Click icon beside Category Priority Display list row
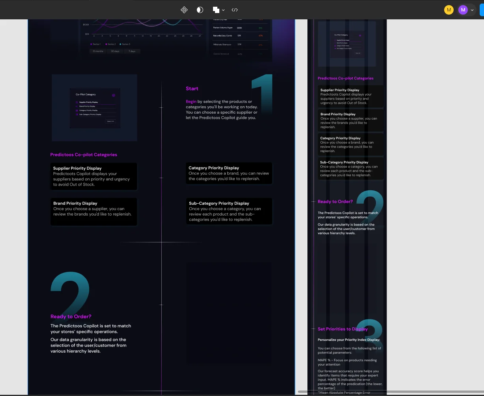The height and width of the screenshot is (396, 484). tap(77, 111)
